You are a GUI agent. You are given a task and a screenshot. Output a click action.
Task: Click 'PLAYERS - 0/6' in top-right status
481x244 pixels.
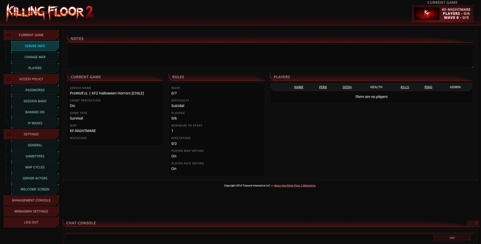click(456, 14)
